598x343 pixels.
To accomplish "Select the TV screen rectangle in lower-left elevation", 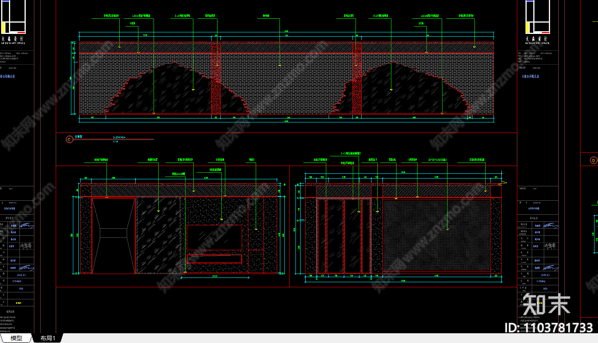I will click(x=214, y=237).
